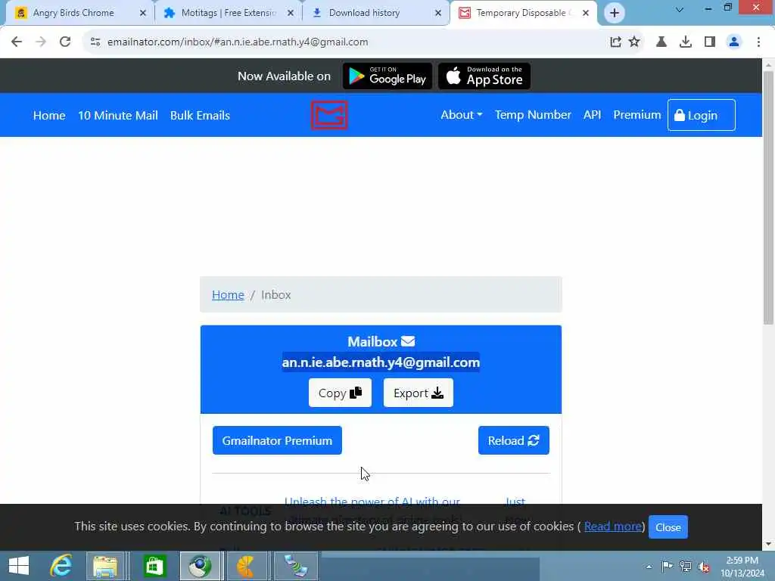Click the Chrome taskbar icon
775x581 pixels.
200,566
